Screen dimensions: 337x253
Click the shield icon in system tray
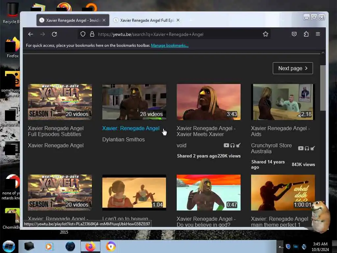click(288, 246)
